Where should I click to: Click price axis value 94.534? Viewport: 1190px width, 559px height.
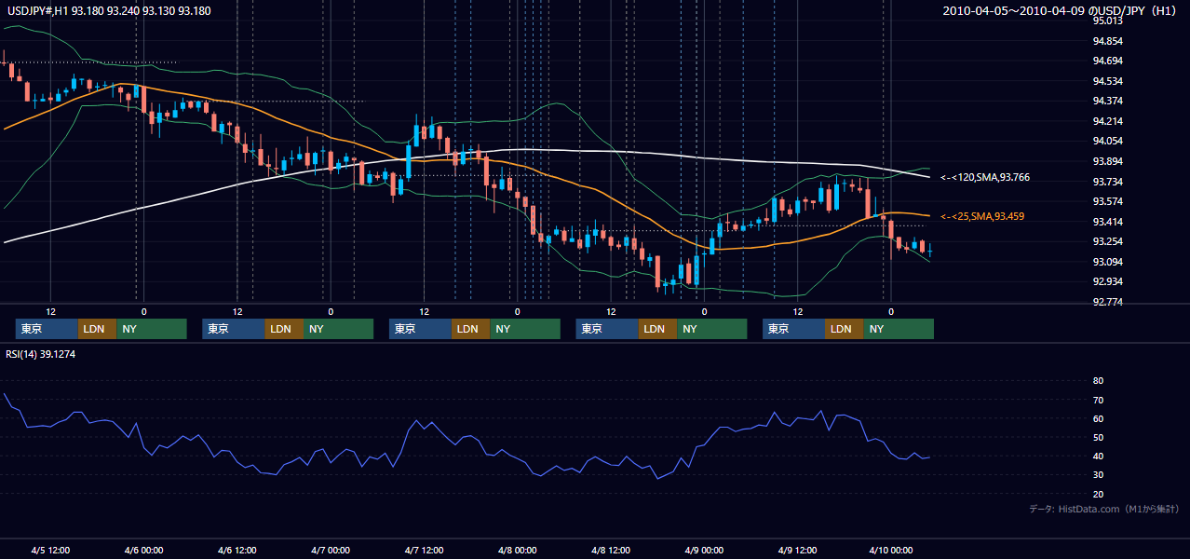click(1106, 81)
